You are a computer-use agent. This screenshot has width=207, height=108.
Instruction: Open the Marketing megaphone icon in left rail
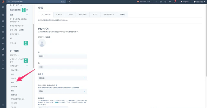click(x=3, y=26)
